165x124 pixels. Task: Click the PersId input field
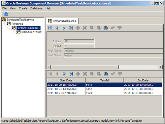click(79, 46)
